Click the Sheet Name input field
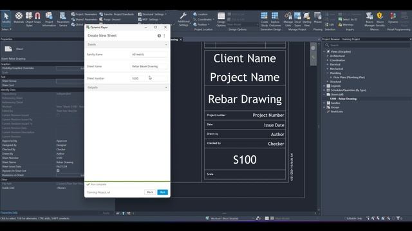 tap(149, 67)
